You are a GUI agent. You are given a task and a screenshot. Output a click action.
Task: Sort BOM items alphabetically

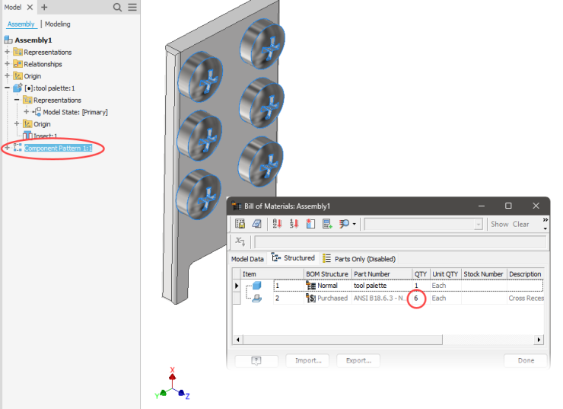point(277,224)
